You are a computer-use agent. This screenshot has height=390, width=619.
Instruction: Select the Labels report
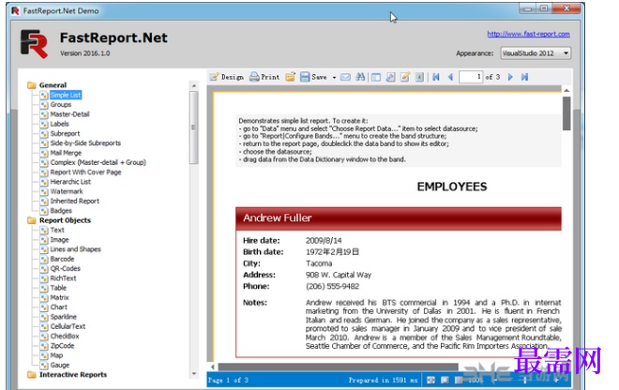(x=60, y=124)
